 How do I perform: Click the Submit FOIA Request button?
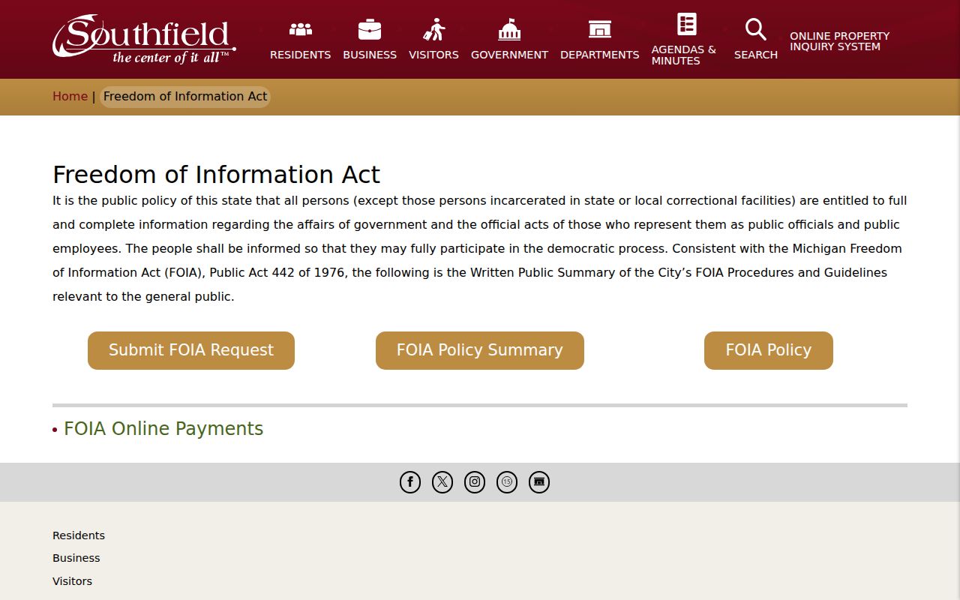coord(191,350)
